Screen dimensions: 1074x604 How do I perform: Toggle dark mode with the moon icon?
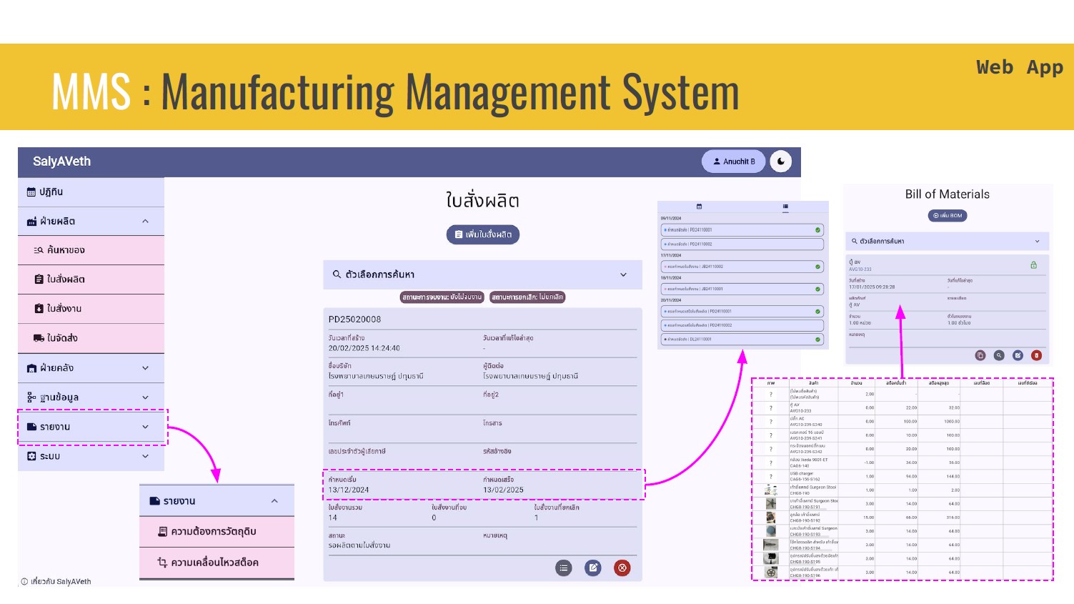[x=781, y=162]
